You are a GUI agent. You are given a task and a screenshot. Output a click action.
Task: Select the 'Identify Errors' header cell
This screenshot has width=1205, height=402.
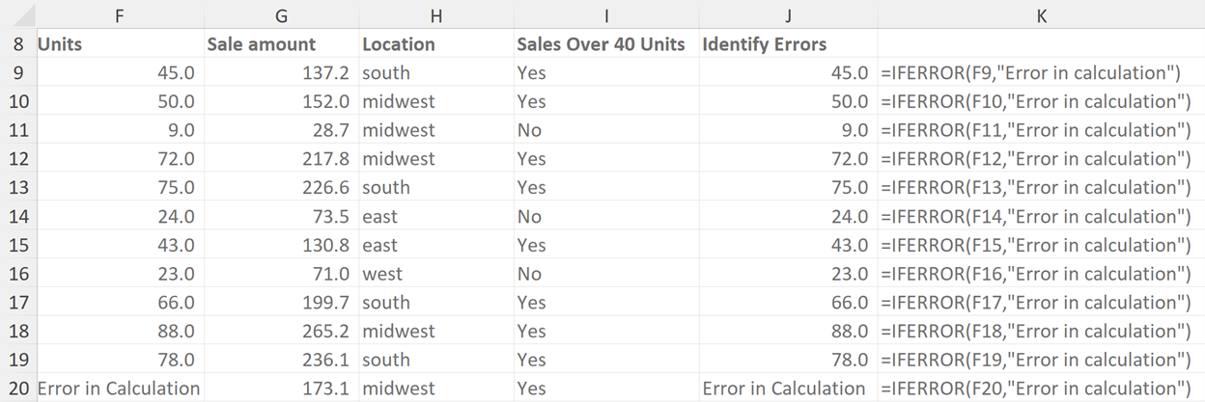(765, 44)
